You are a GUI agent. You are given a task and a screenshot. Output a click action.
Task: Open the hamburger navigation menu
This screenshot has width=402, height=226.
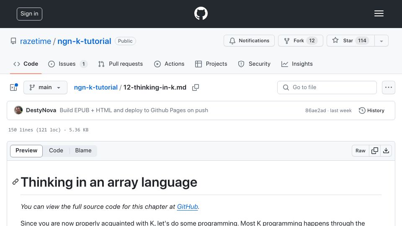tap(379, 13)
